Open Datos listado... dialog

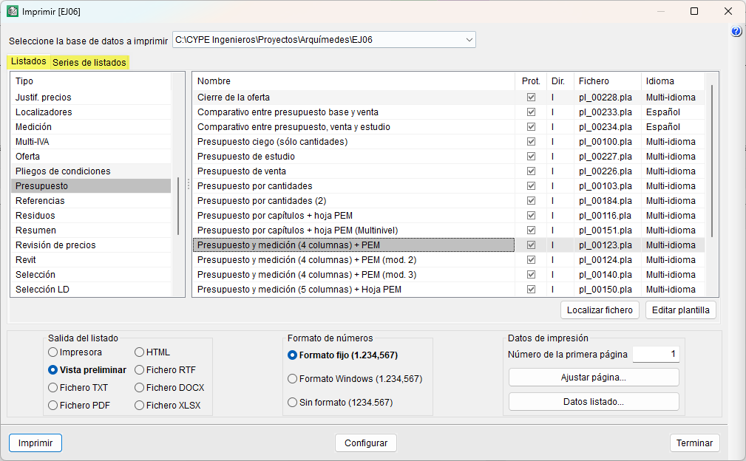593,402
